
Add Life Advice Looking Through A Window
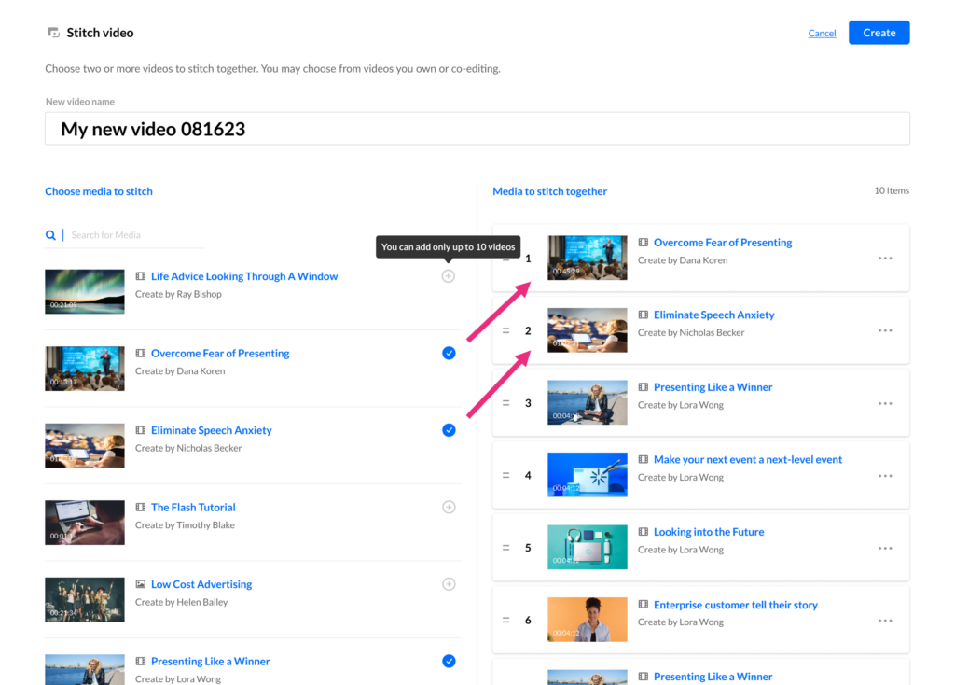(449, 276)
